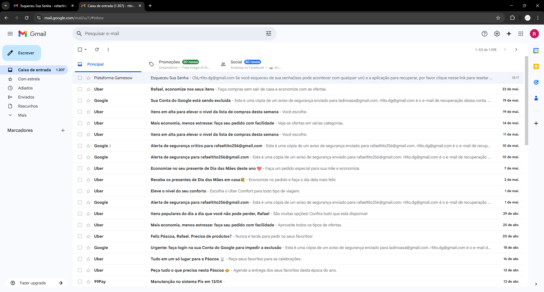The height and width of the screenshot is (292, 544).
Task: Click the message list vertical scrollbar
Action: (x=526, y=101)
